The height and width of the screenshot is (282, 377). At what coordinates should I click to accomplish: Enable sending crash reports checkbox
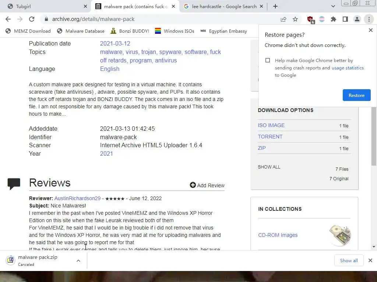pos(268,60)
